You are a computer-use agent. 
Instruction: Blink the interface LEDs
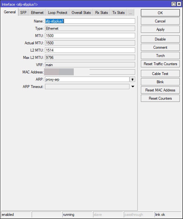(160, 82)
